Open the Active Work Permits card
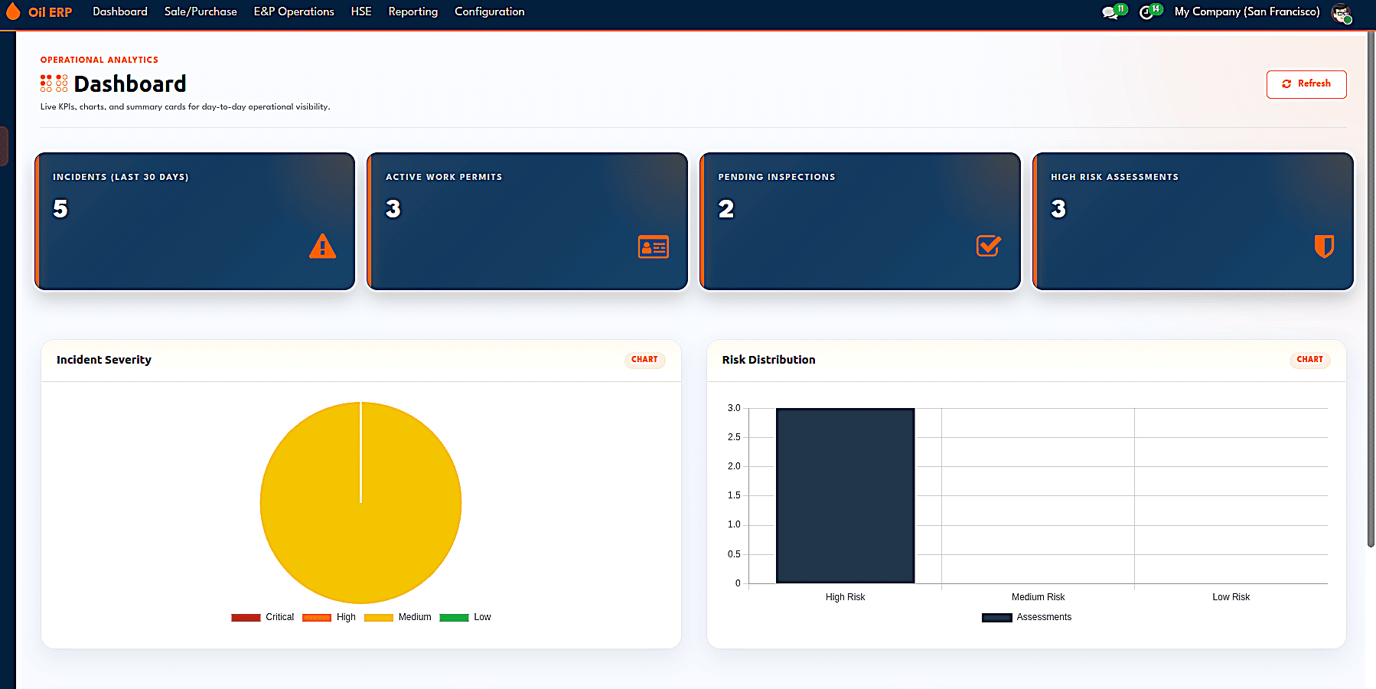1376x689 pixels. coord(527,221)
